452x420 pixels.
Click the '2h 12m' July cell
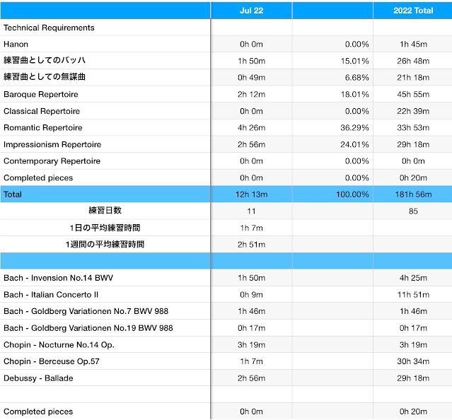point(251,95)
